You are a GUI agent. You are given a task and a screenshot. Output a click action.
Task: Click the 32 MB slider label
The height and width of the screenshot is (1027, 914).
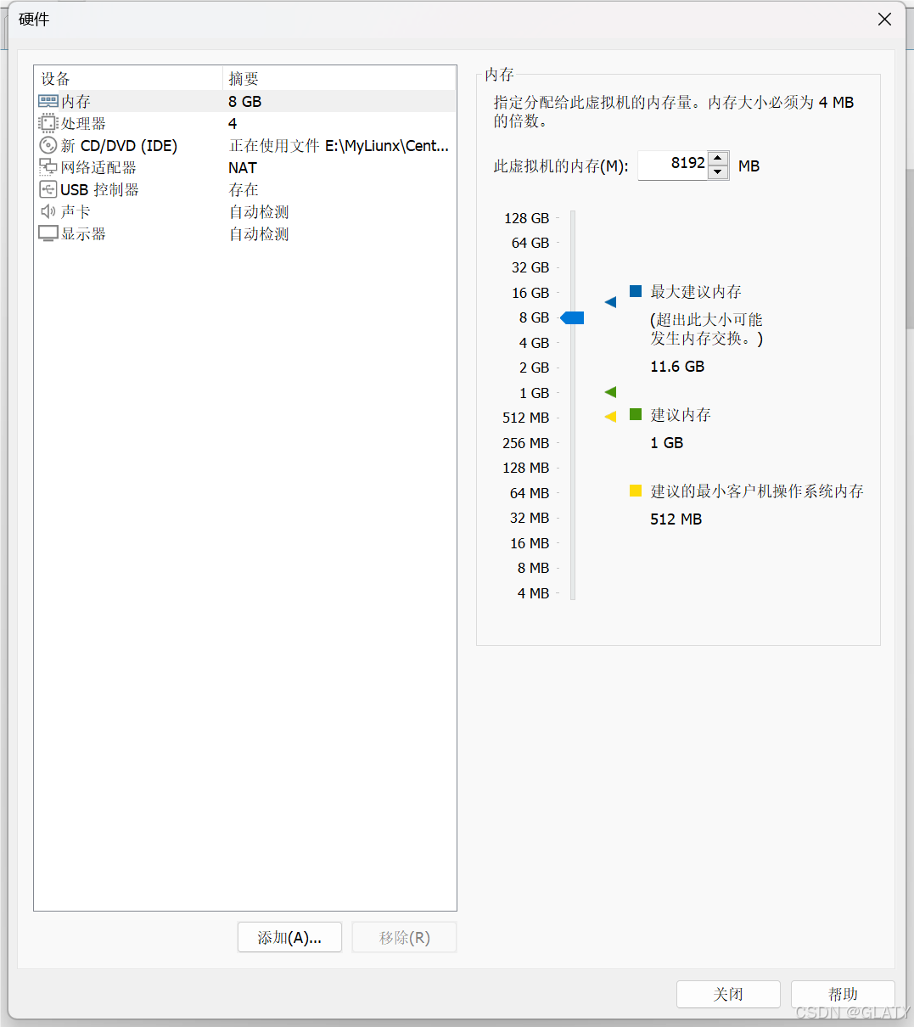tap(530, 518)
